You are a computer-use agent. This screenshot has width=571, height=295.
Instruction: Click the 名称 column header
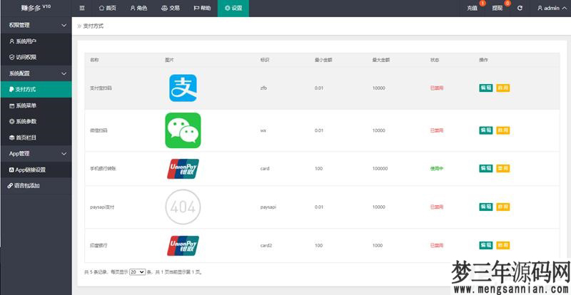(94, 60)
